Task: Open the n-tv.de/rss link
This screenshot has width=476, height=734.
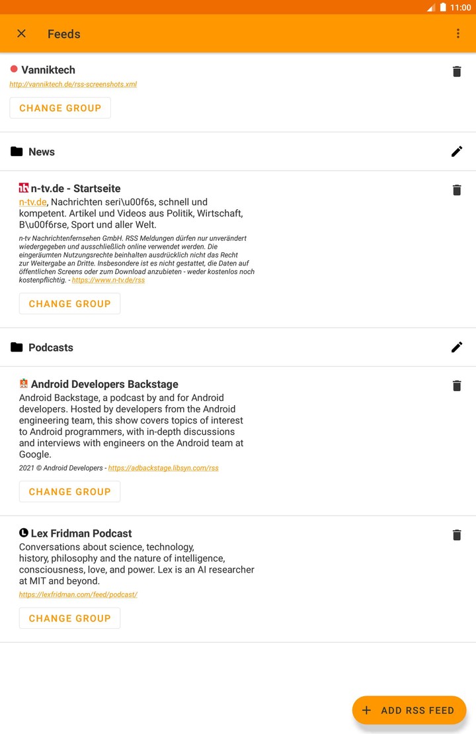Action: [108, 281]
